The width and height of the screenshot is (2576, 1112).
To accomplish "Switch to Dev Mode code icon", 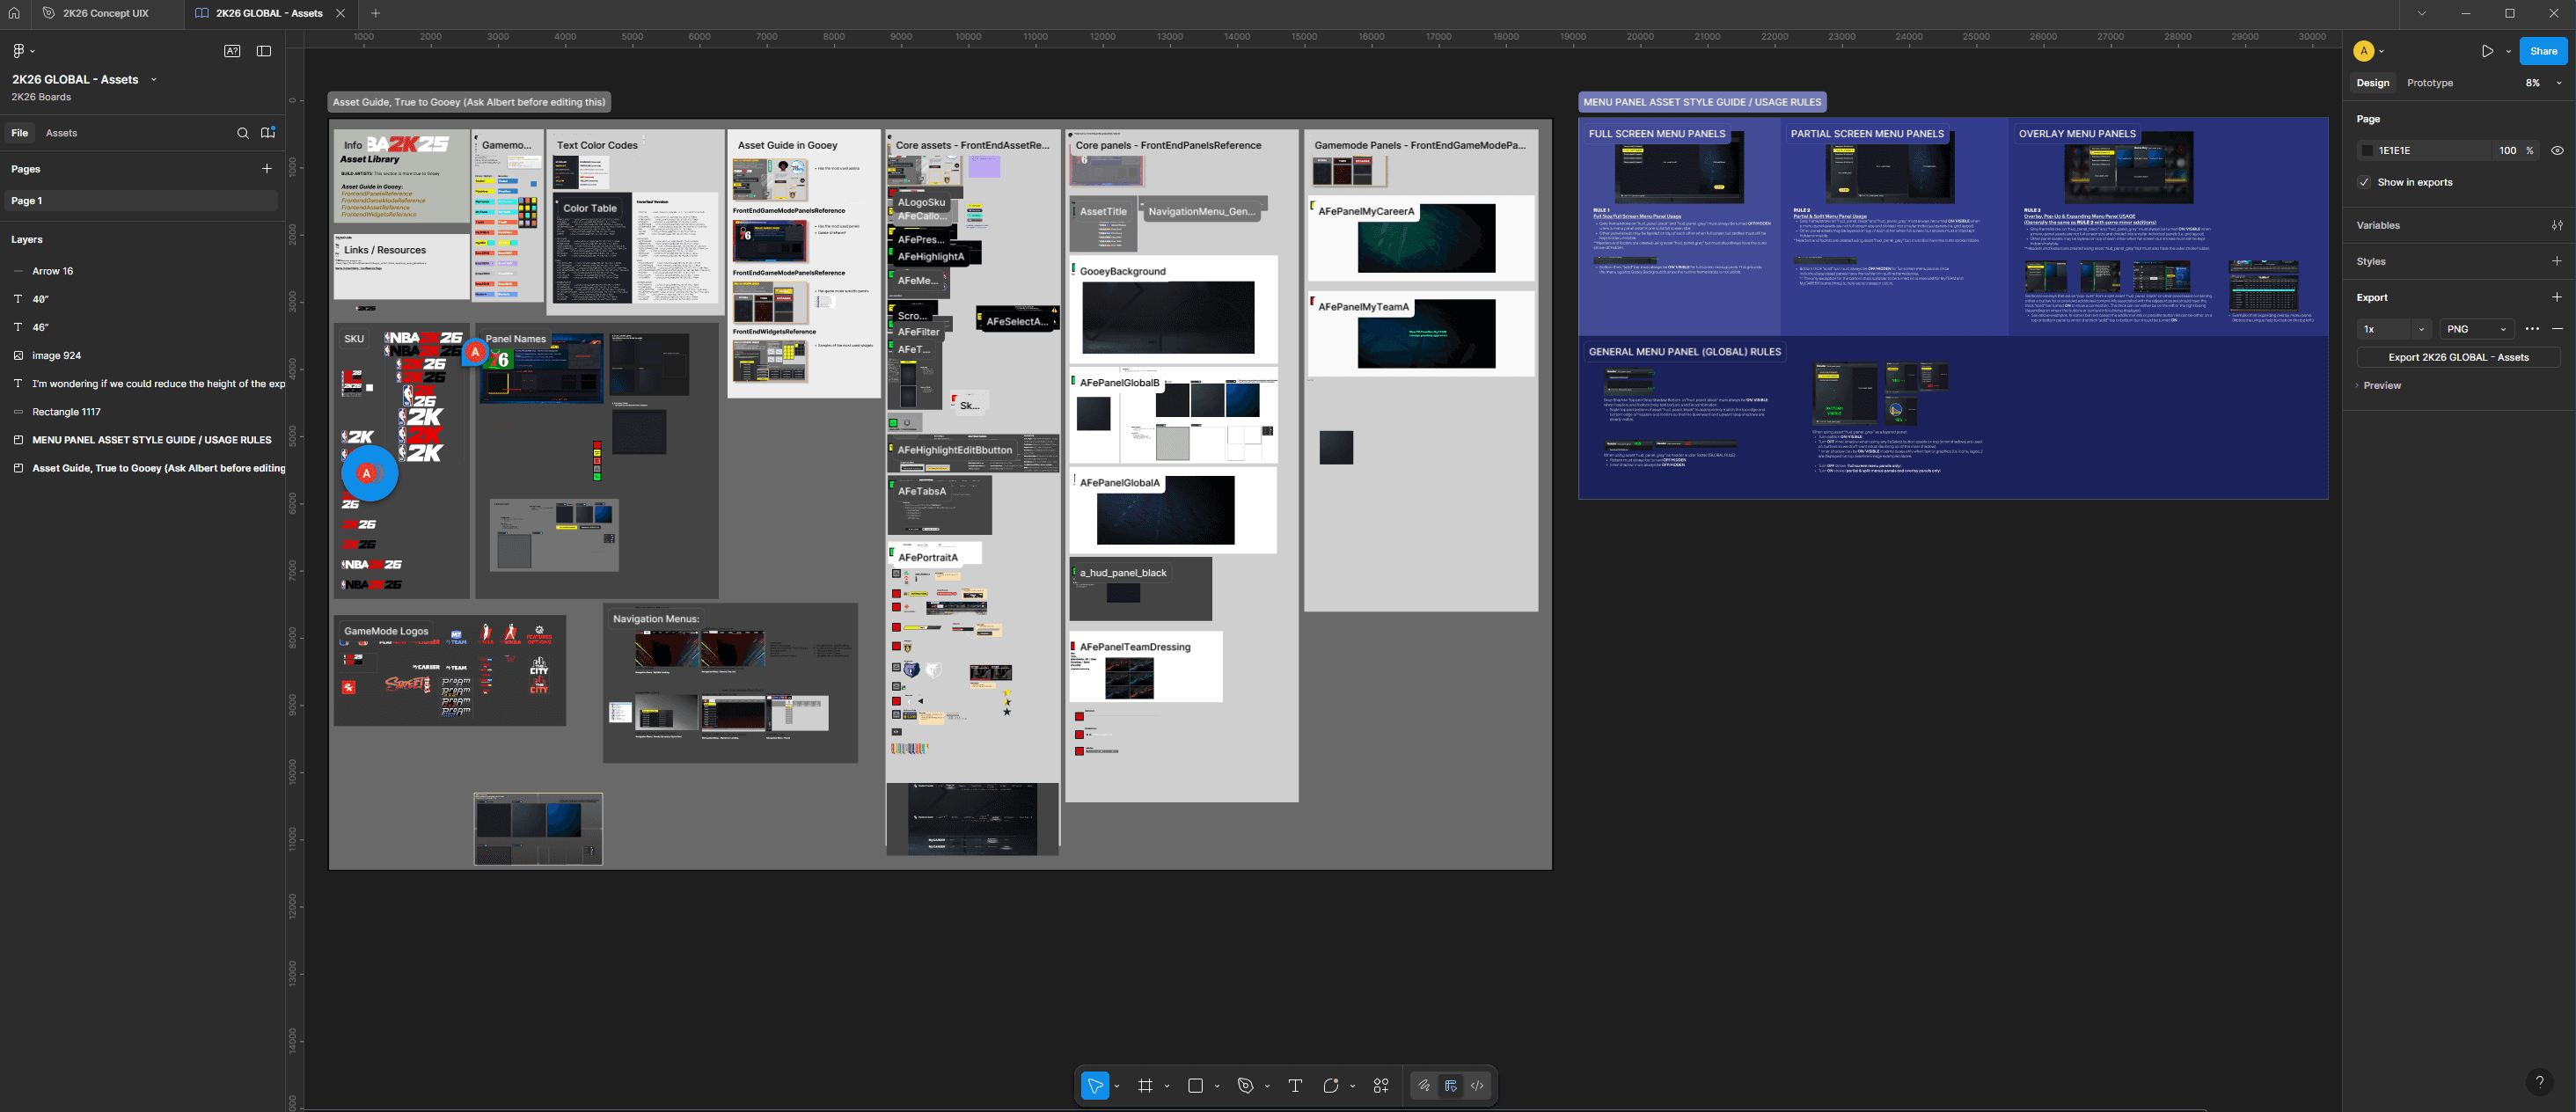I will [1477, 1086].
